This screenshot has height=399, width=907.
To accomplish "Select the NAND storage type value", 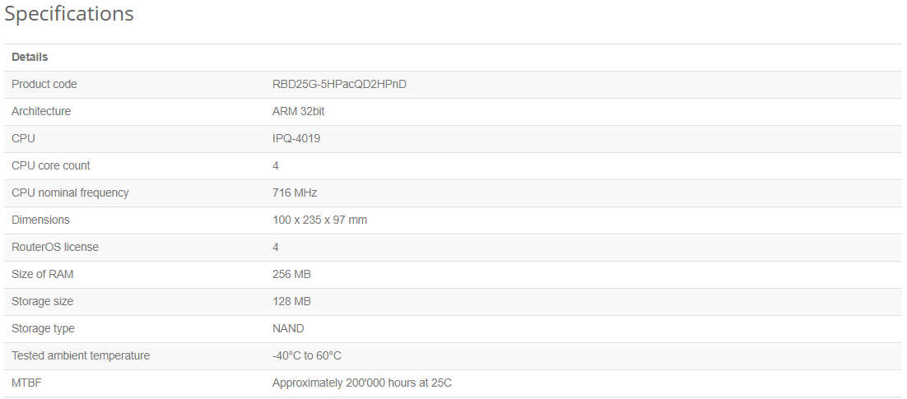I will click(x=288, y=329).
